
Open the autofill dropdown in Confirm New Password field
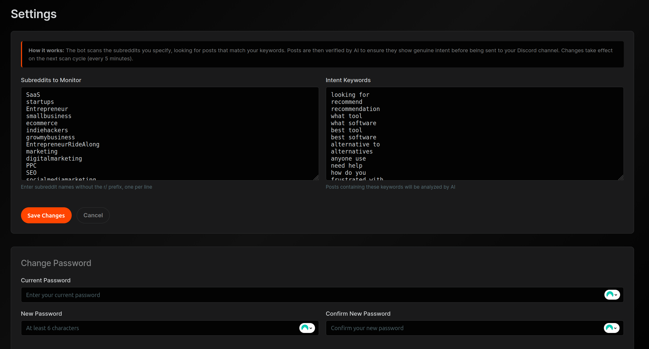[x=616, y=328]
